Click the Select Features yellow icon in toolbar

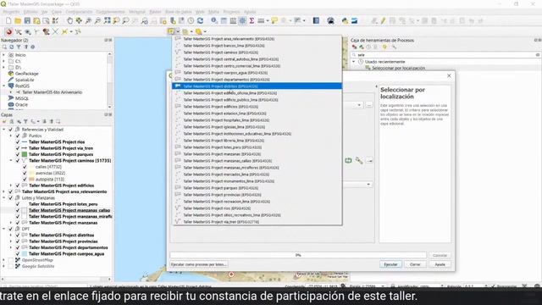(x=170, y=31)
